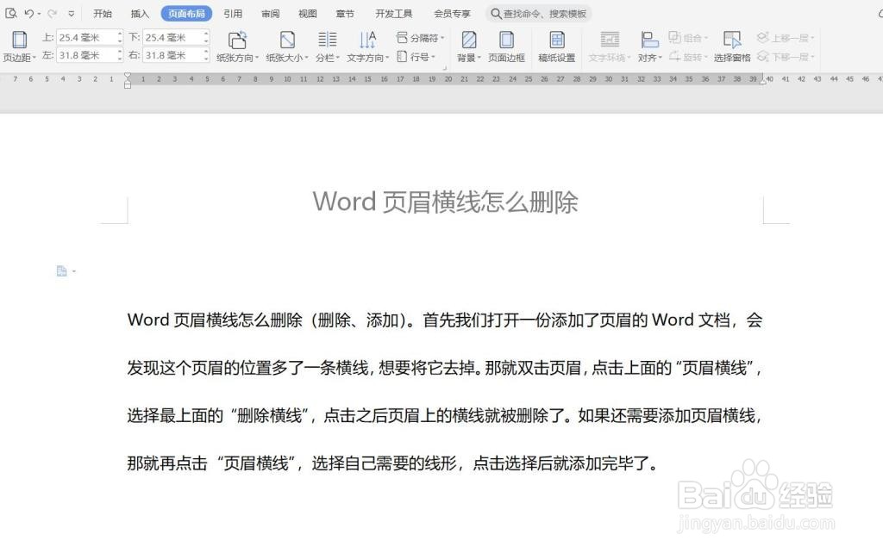883x553 pixels.
Task: Open the 会员专享 tab
Action: click(452, 14)
